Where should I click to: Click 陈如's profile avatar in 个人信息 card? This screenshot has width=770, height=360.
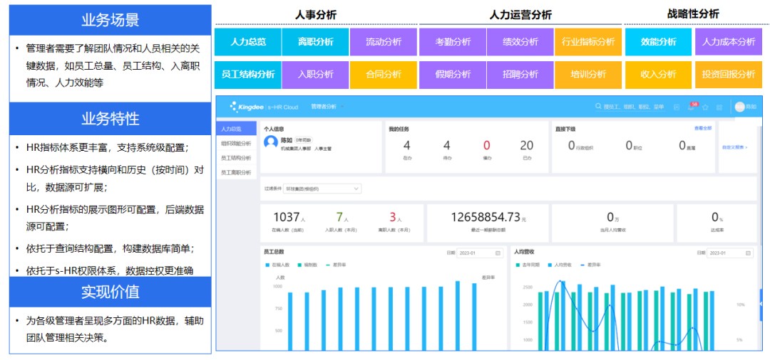(x=270, y=142)
